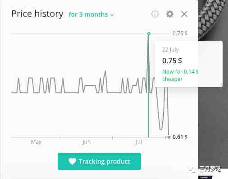Open the info circle icon
228x179 pixels.
[155, 14]
